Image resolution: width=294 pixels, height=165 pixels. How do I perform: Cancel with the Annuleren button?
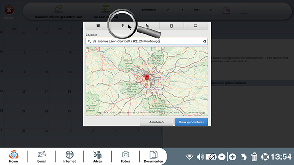(x=156, y=122)
